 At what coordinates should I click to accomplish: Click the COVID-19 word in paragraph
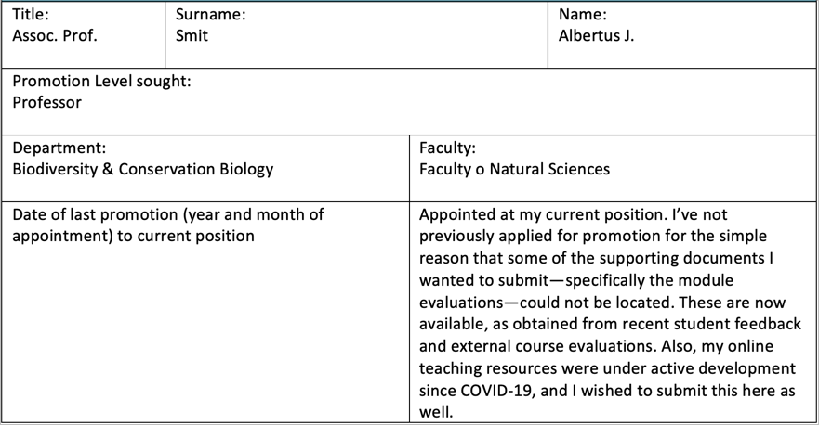point(496,391)
